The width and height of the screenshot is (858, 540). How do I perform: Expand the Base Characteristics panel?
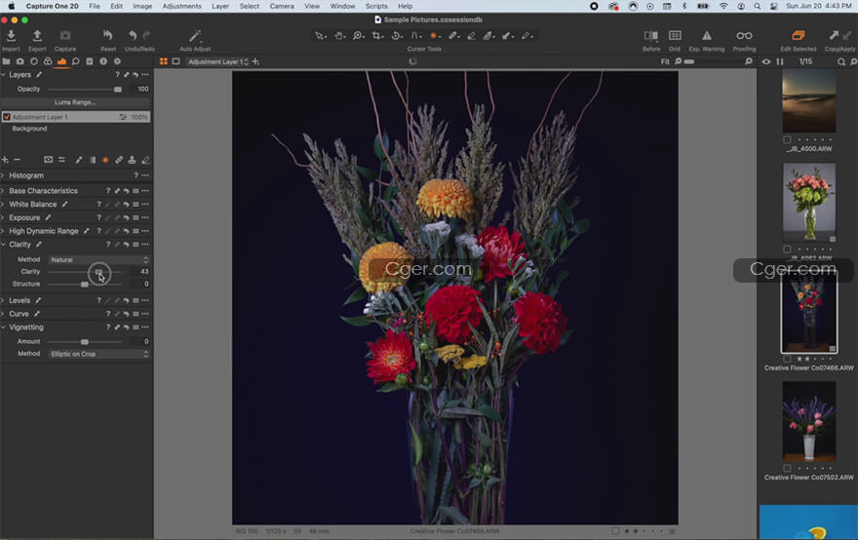(3, 191)
